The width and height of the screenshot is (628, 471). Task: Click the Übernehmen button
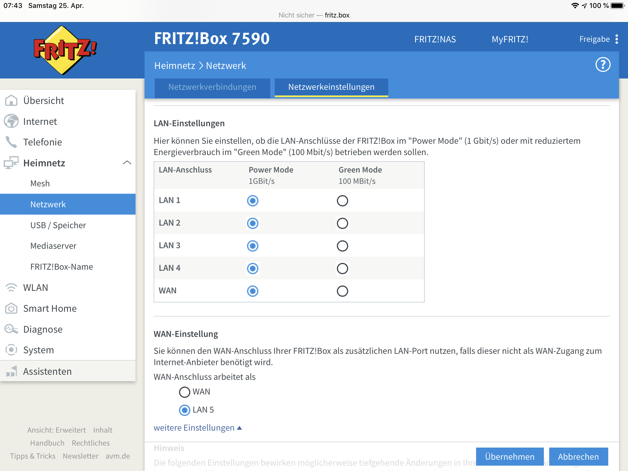pyautogui.click(x=510, y=457)
